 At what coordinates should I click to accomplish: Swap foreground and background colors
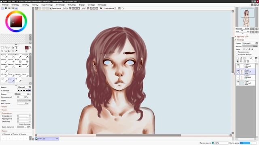(x=30, y=47)
